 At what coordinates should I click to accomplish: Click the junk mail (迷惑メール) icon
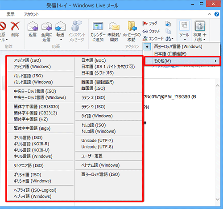pyautogui.click(x=3, y=26)
